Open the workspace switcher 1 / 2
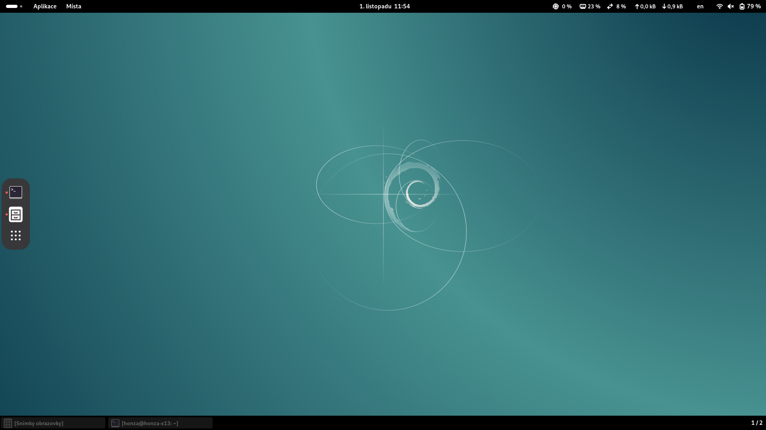Viewport: 766px width, 430px height. click(x=756, y=423)
